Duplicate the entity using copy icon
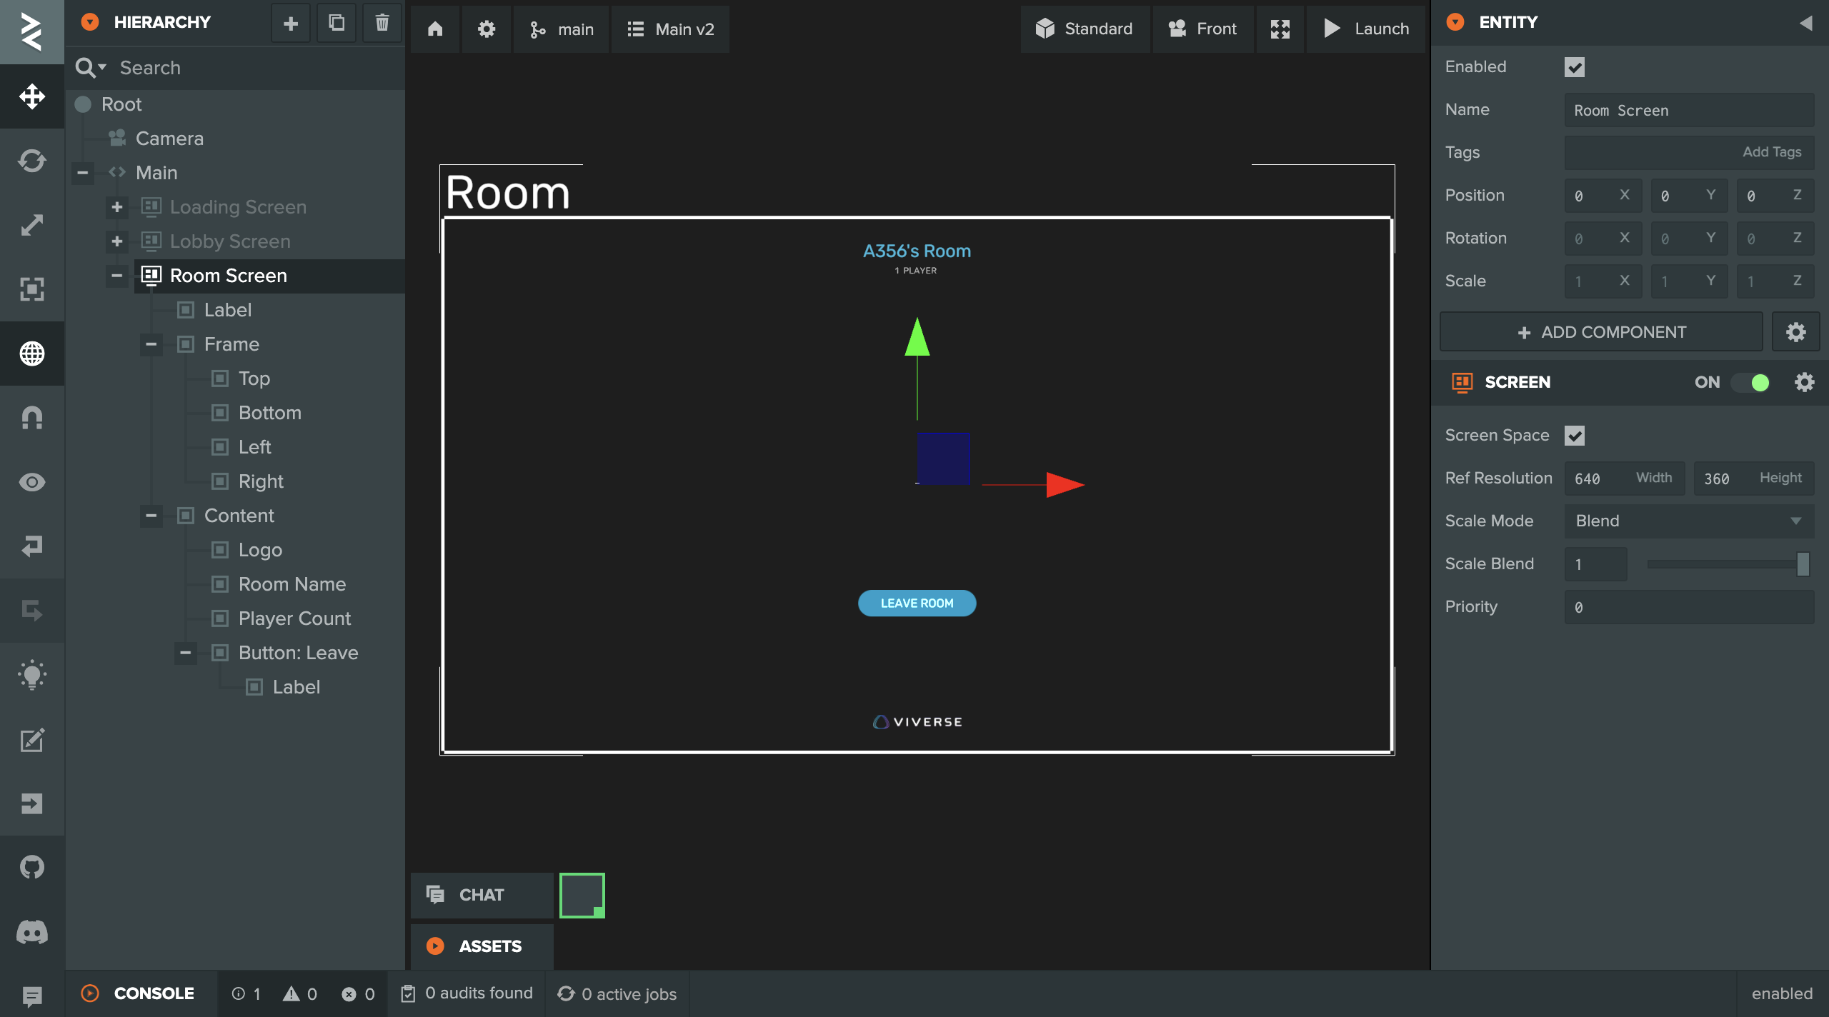The height and width of the screenshot is (1017, 1829). click(x=337, y=23)
